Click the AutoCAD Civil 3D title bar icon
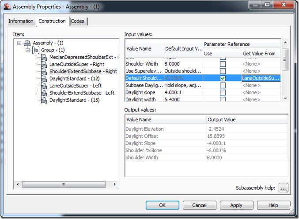This screenshot has width=299, height=219. click(7, 7)
